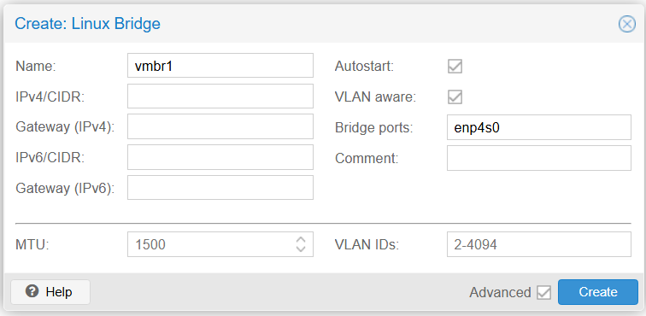Focus the Name field containing vmbr1

[x=220, y=66]
